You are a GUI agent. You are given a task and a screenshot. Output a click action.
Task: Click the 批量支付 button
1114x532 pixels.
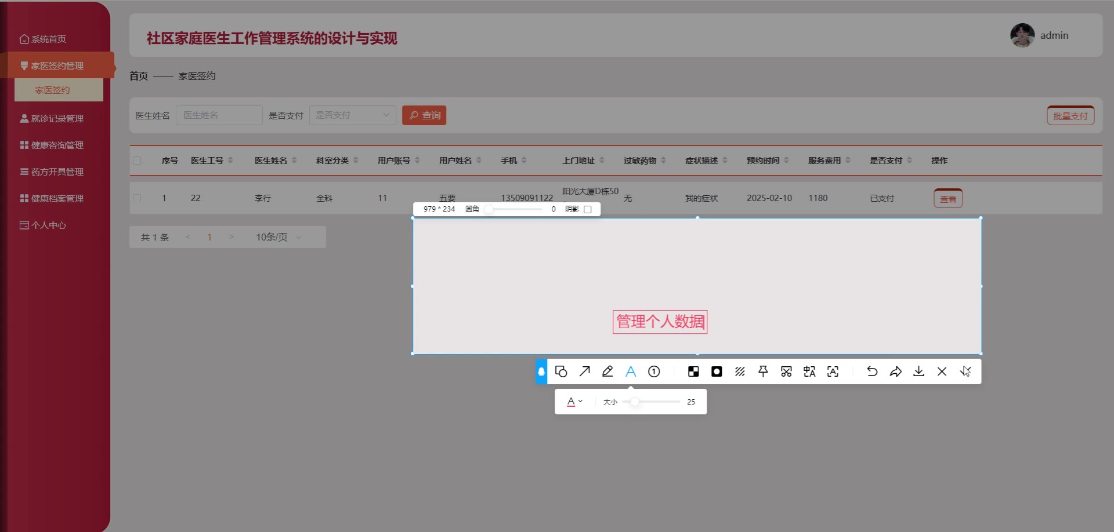(x=1070, y=116)
